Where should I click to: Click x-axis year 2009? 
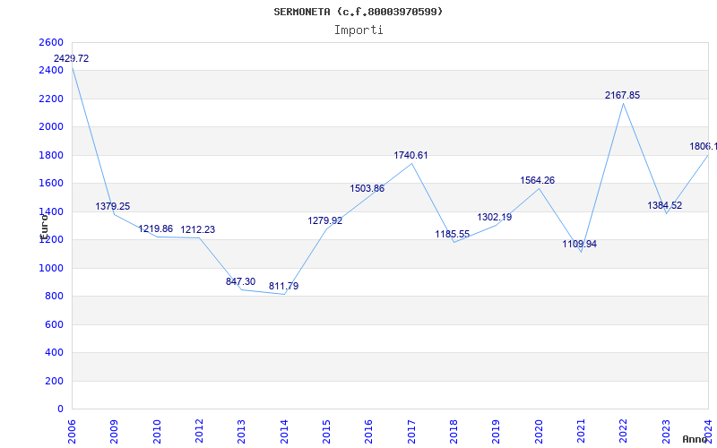point(115,432)
